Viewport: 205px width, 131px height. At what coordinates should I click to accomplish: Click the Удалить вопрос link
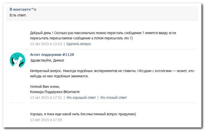point(78,44)
